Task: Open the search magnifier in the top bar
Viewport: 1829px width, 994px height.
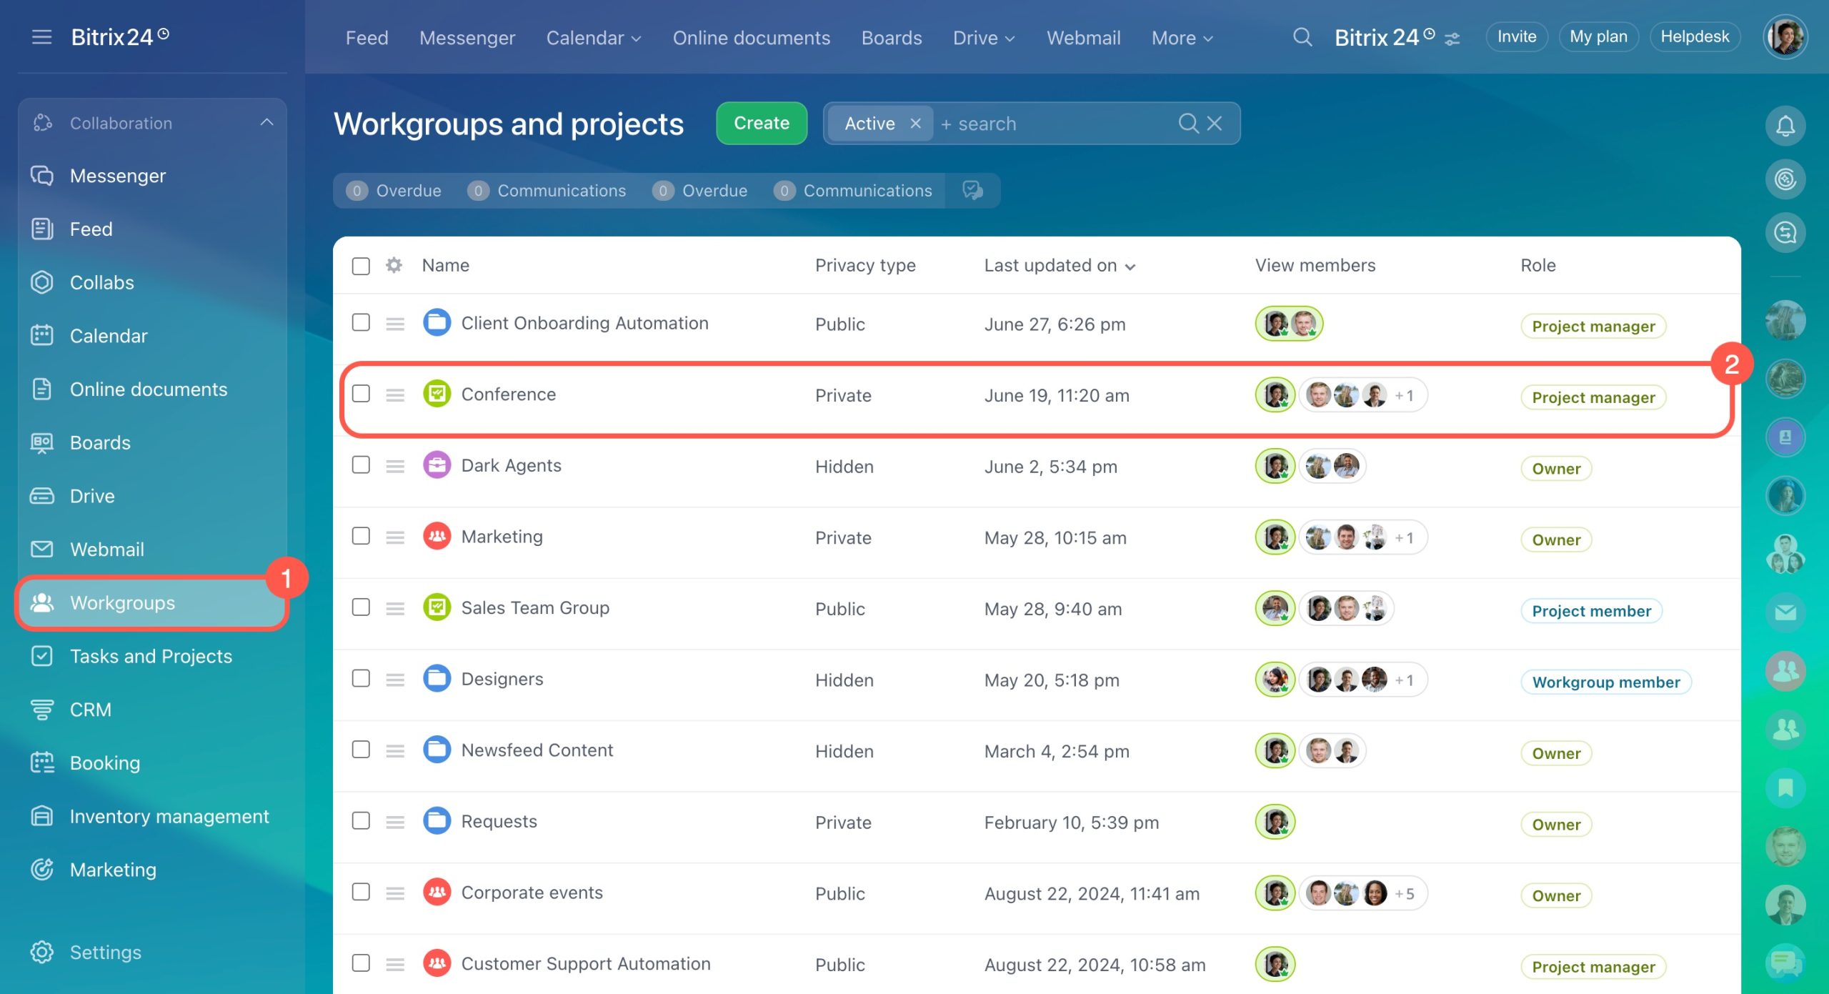Action: [x=1302, y=37]
